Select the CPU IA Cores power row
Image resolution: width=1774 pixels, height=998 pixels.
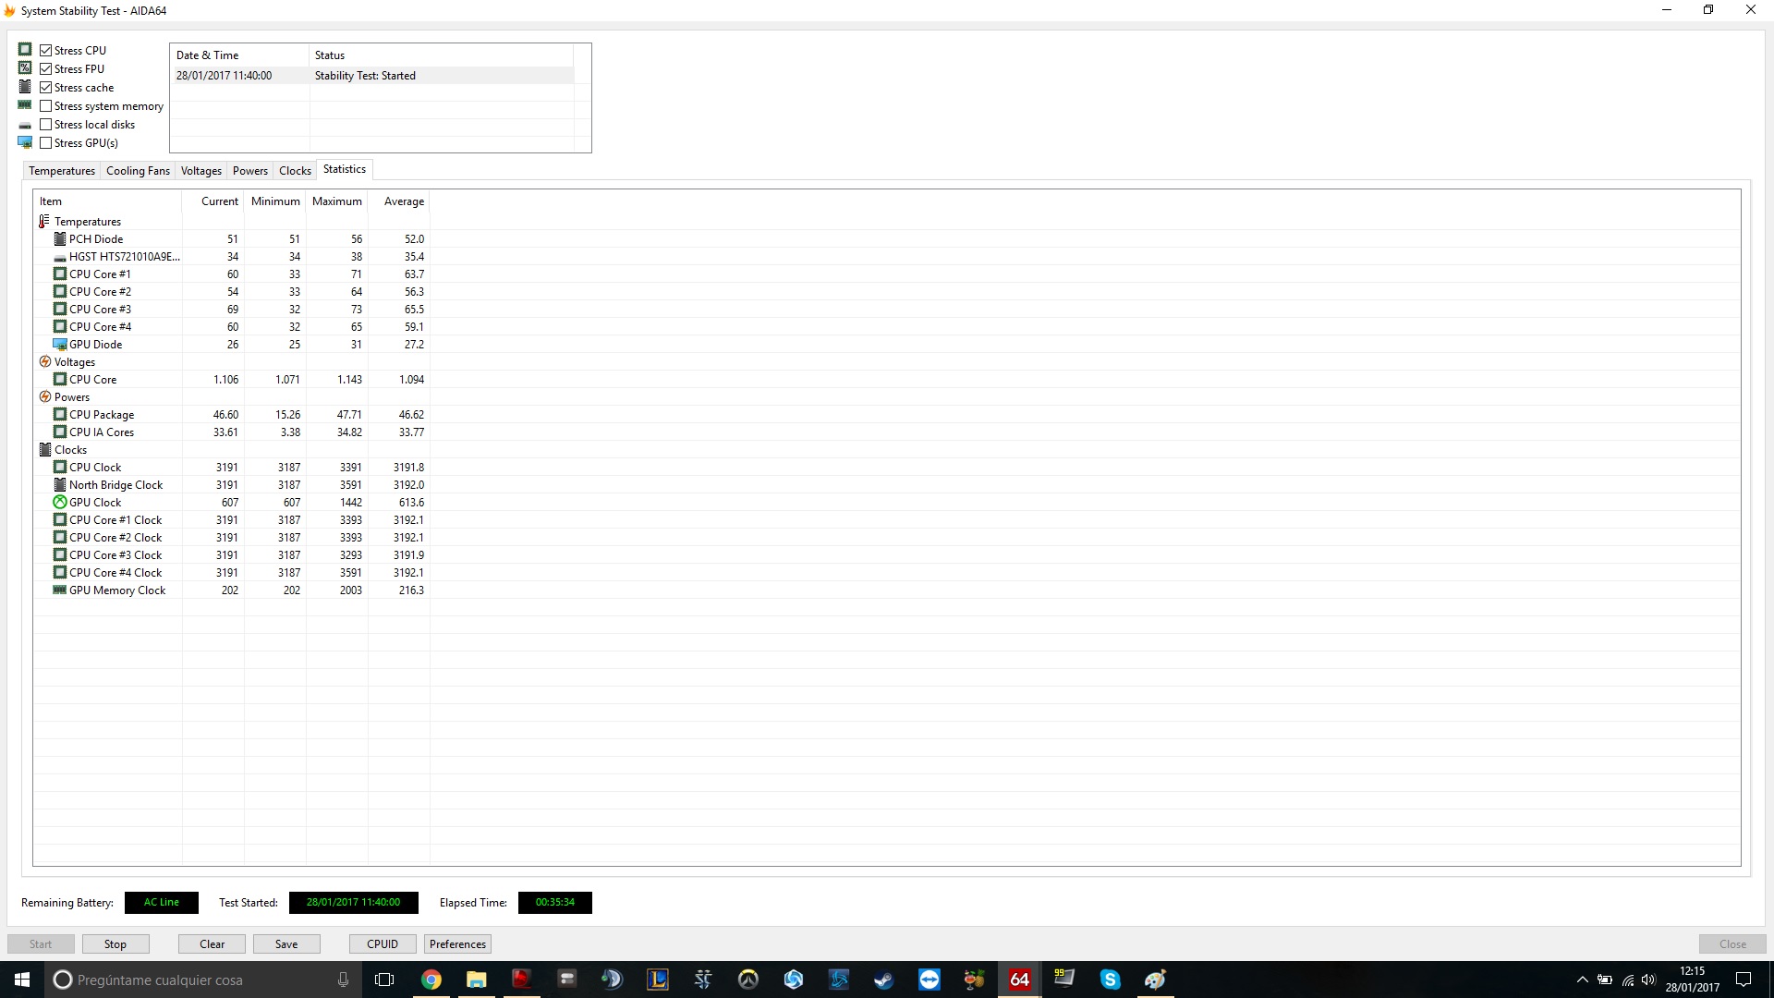pyautogui.click(x=232, y=432)
